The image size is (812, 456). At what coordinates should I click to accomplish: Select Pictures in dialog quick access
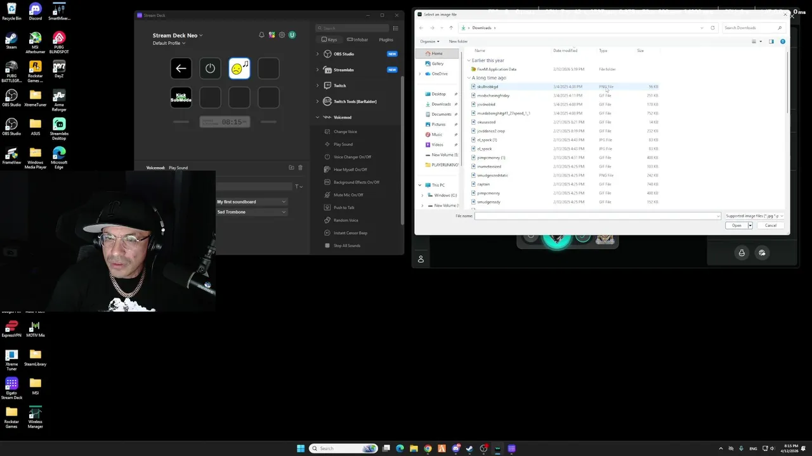tap(438, 124)
